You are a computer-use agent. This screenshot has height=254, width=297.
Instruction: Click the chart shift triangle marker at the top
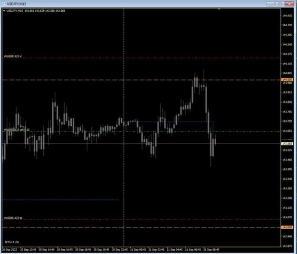(219, 9)
